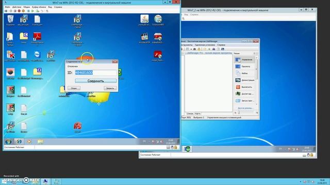Select Управление mode in LiteManager panel
Image resolution: width=330 pixels, height=185 pixels.
coord(244,60)
